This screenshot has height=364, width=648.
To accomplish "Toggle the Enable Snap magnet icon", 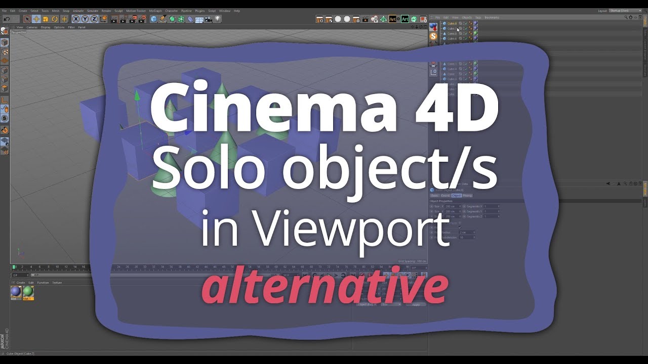I will (x=5, y=130).
